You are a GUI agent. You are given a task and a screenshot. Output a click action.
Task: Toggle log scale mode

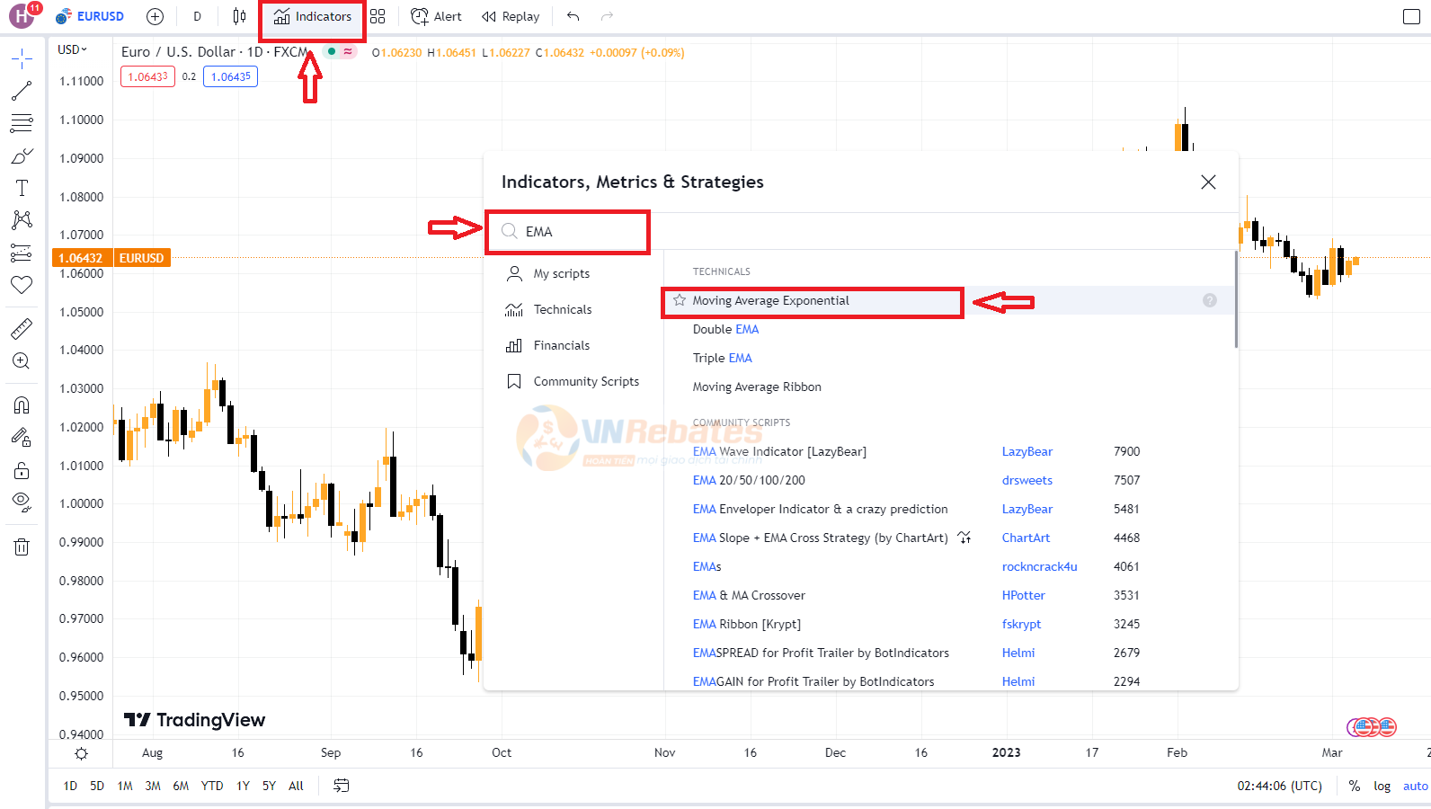coord(1382,786)
